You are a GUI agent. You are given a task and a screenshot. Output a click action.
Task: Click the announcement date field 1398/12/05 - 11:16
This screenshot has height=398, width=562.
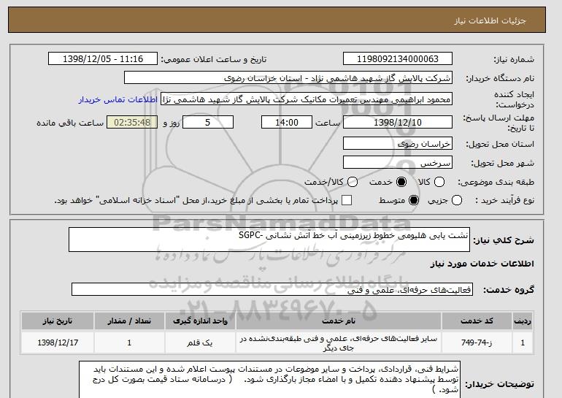pyautogui.click(x=103, y=59)
